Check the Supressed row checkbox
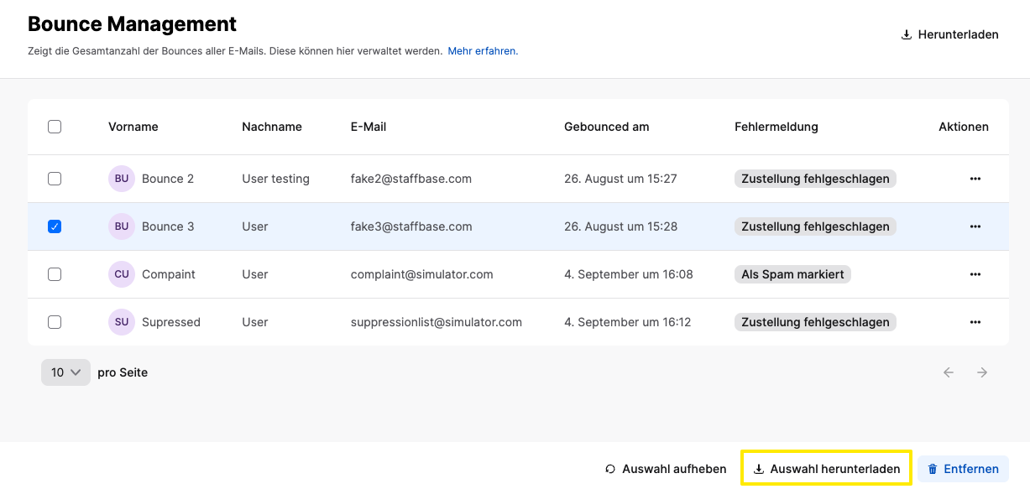1030x489 pixels. 55,322
